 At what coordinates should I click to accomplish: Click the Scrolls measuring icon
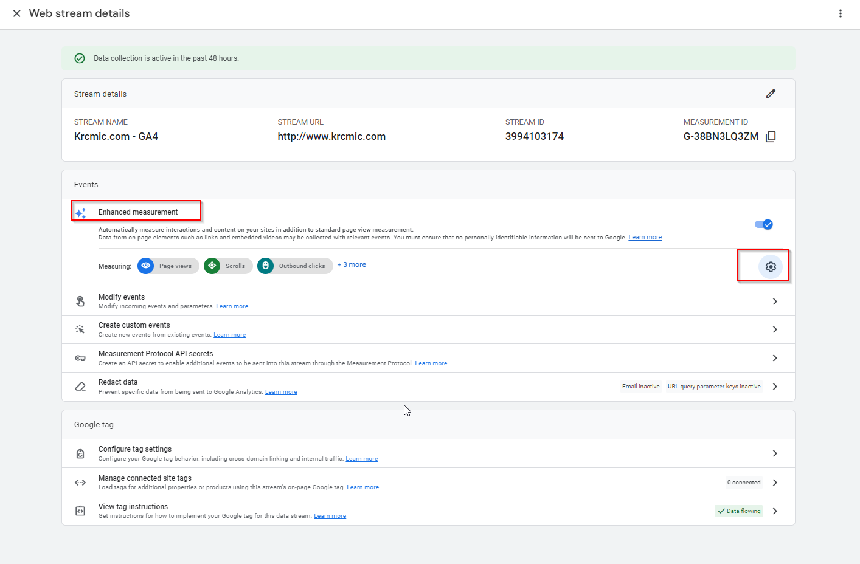212,266
